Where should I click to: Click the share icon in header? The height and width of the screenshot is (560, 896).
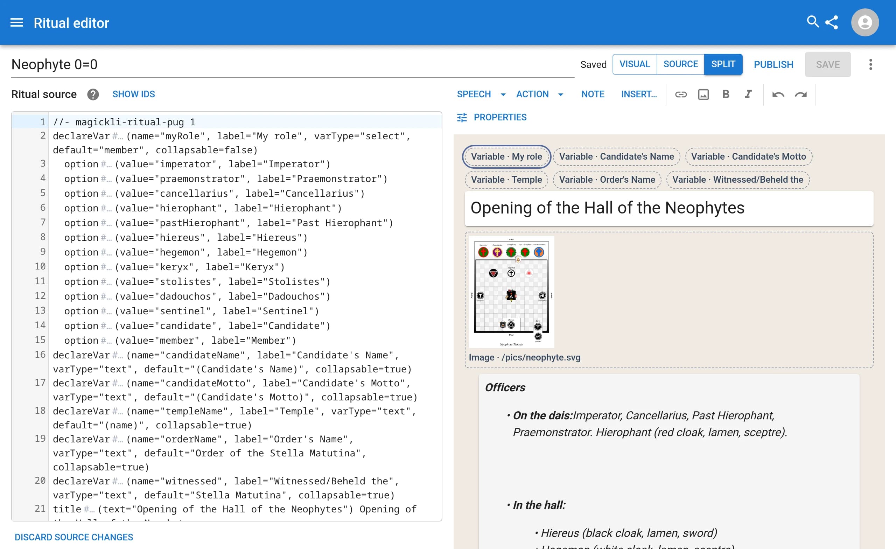832,22
